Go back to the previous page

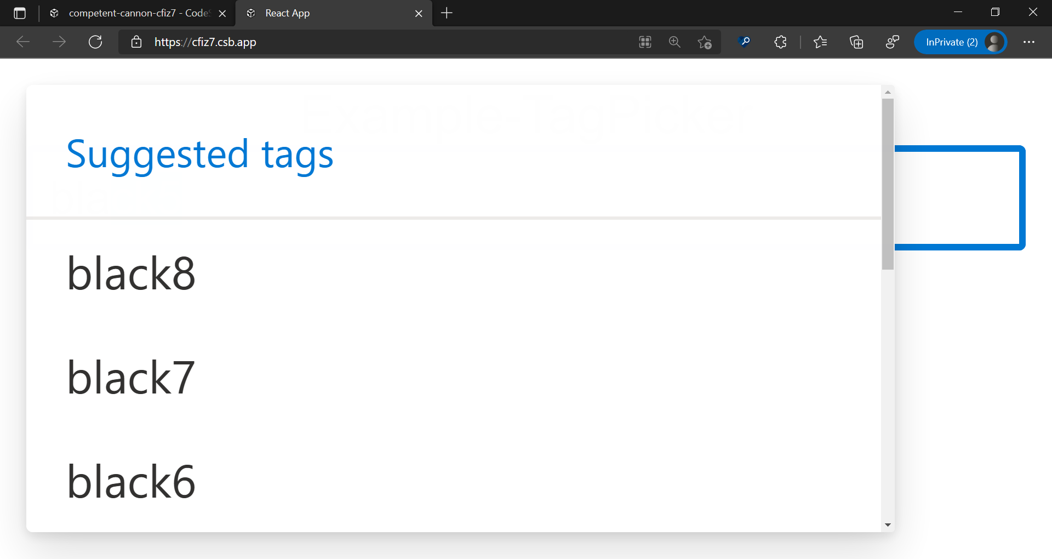tap(23, 42)
